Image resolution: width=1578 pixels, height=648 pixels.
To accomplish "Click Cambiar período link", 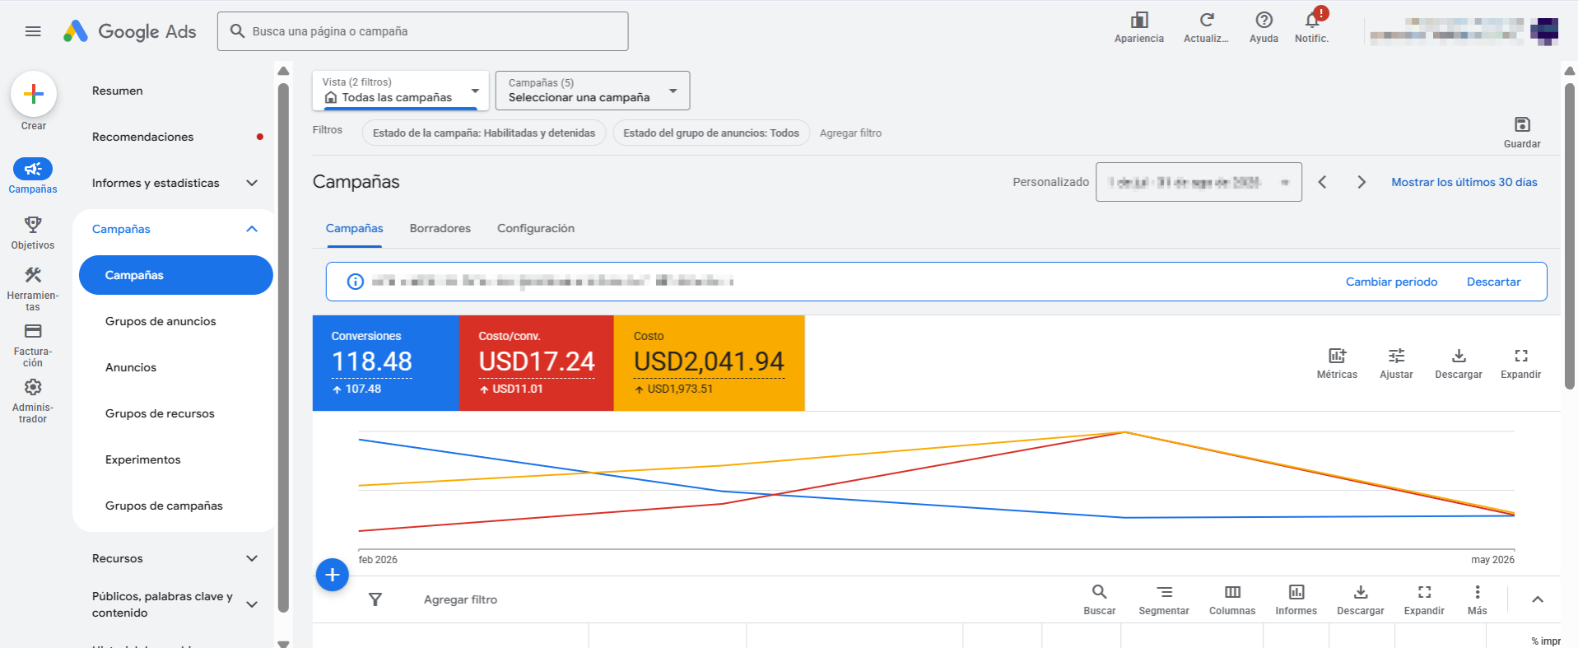I will (x=1391, y=282).
